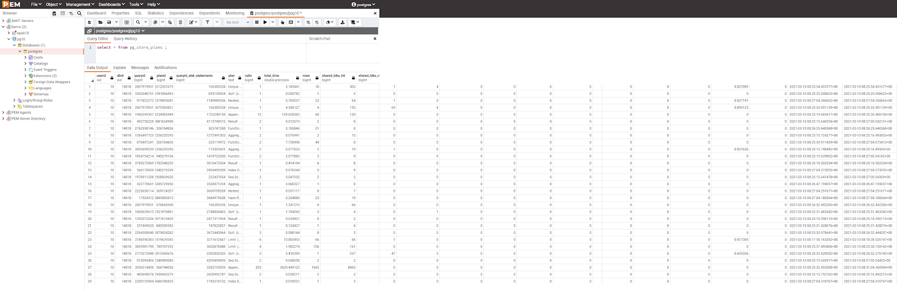Screen dimensions: 897x290
Task: Click the Download as CSV icon
Action: 342,22
